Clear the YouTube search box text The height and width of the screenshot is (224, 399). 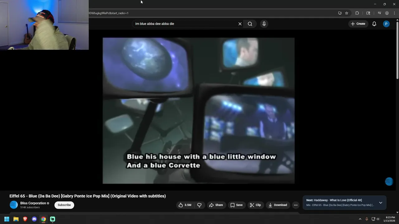[x=240, y=24]
